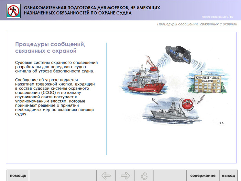The image size is (241, 181).
Task: Click the breadcrumb 'Процедуры сообщений, связанных с охраной'
Action: point(197,24)
